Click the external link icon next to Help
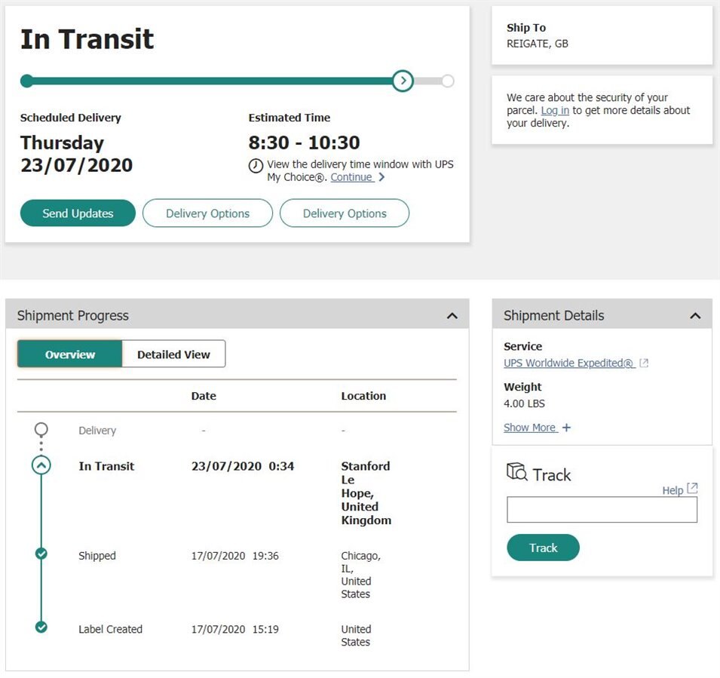This screenshot has height=678, width=720. [693, 489]
